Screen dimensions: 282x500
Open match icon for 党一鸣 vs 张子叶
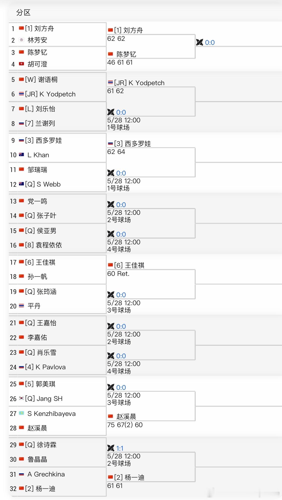click(111, 205)
